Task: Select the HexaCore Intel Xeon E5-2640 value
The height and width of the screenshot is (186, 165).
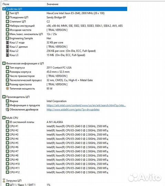Action: coord(75,13)
